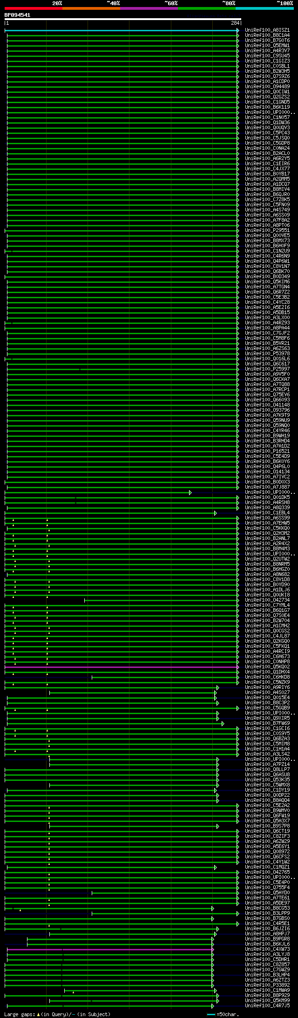Click the UniRef100_Q01DK5 entry
Viewport: 298px width, 1018px height.
click(267, 498)
